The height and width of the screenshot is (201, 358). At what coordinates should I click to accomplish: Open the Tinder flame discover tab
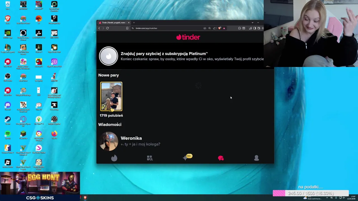coord(114,158)
